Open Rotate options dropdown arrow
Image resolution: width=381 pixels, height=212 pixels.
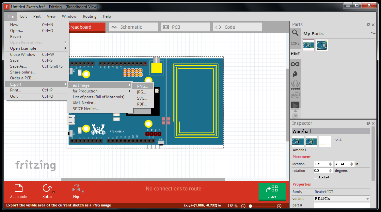coord(54,192)
